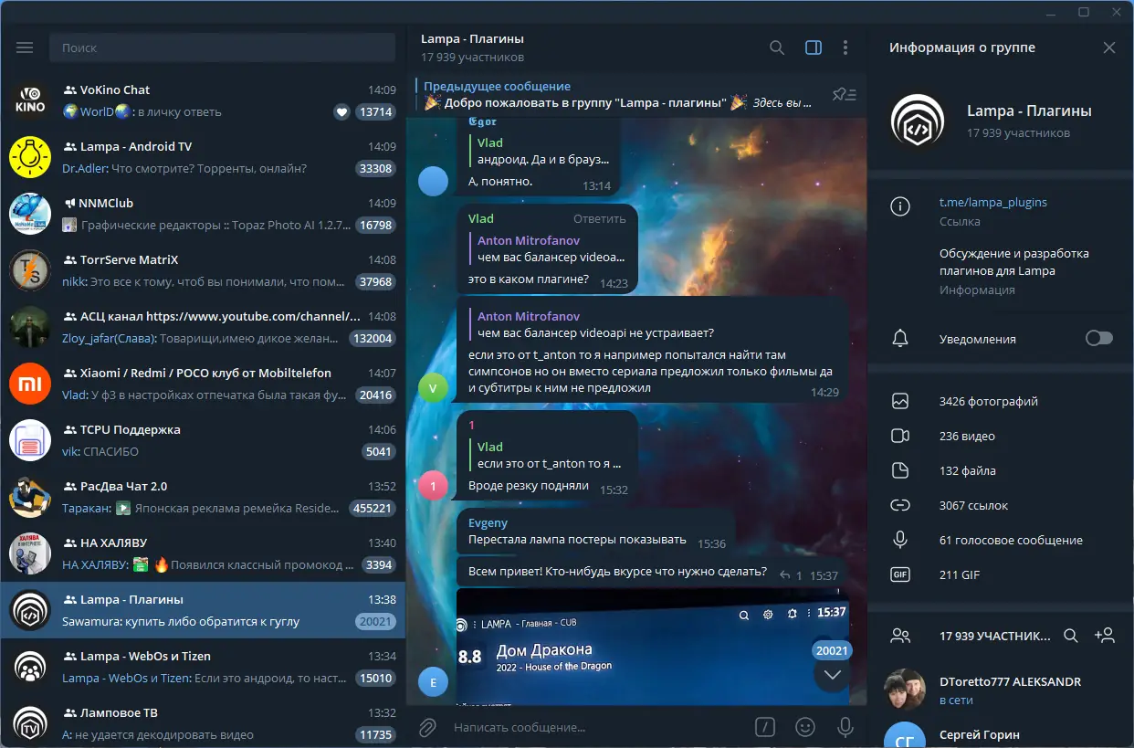Focus the Написать сообщение input field

tap(598, 727)
